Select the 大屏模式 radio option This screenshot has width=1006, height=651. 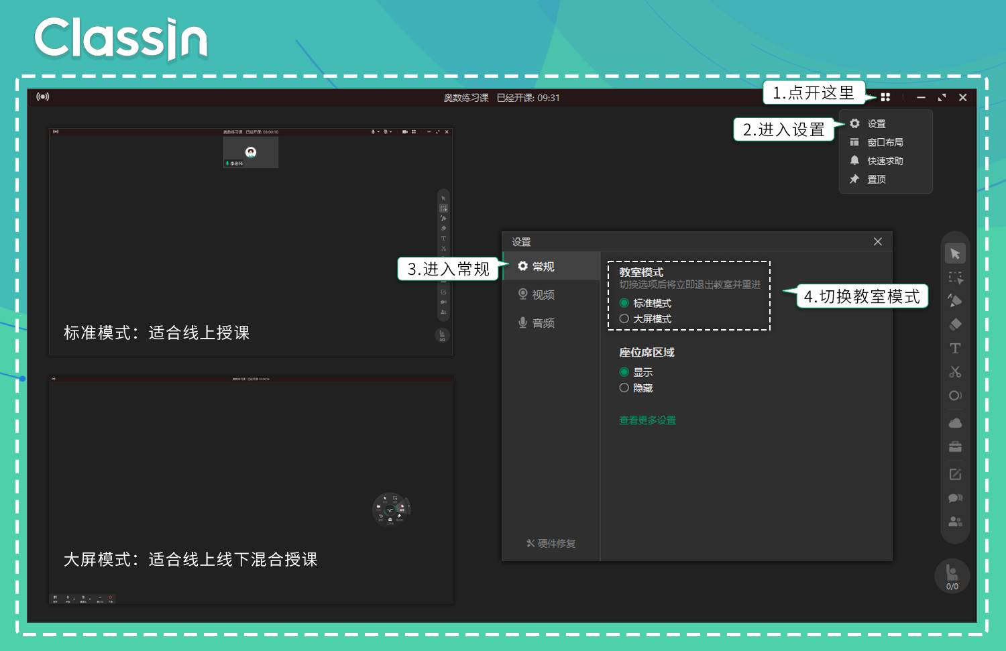point(624,319)
